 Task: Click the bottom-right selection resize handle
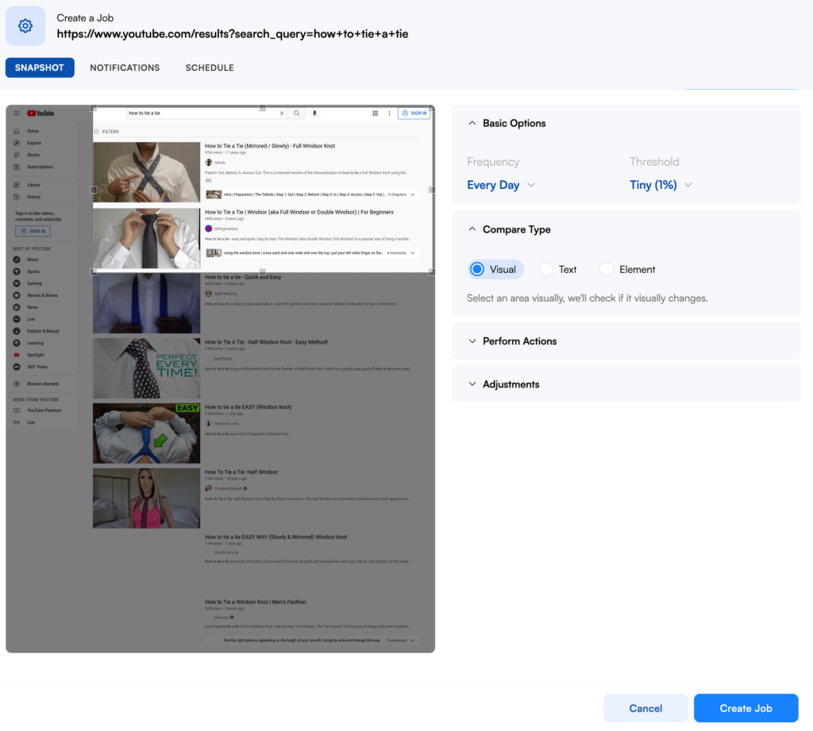(432, 271)
